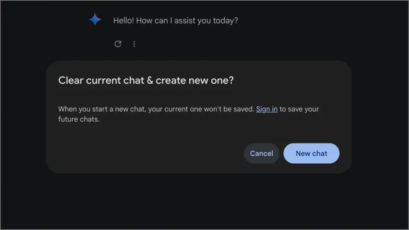This screenshot has height=230, width=409.
Task: Follow the Sign in link
Action: 267,109
